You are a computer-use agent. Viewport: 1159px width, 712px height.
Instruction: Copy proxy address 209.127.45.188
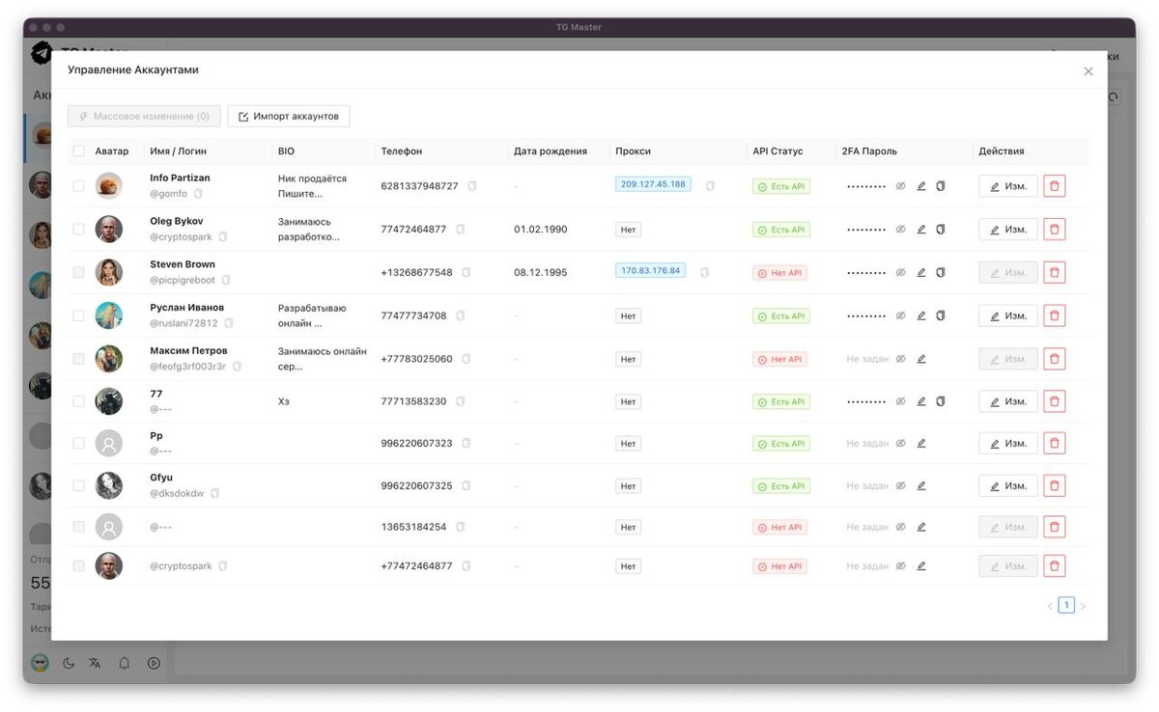(710, 186)
